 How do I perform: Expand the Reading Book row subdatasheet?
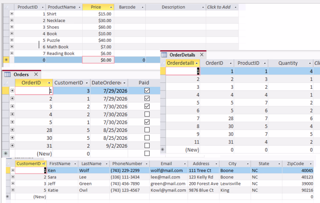12,53
